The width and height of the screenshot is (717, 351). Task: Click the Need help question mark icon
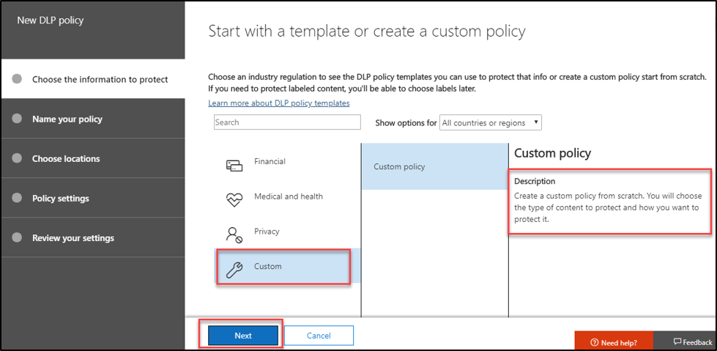[594, 342]
